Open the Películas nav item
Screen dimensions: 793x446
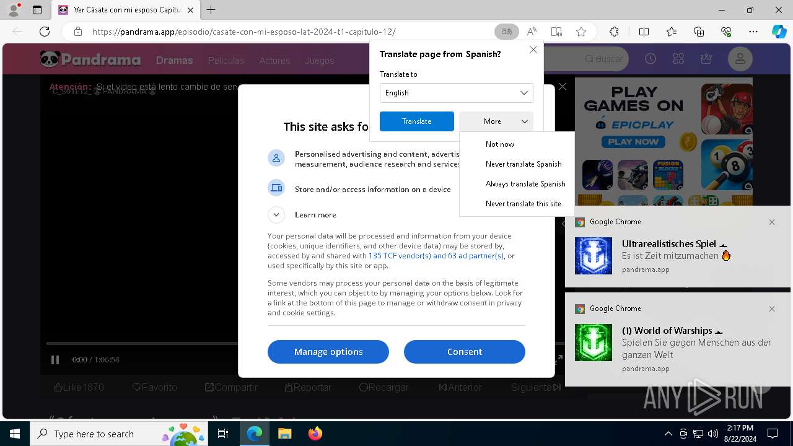(226, 60)
